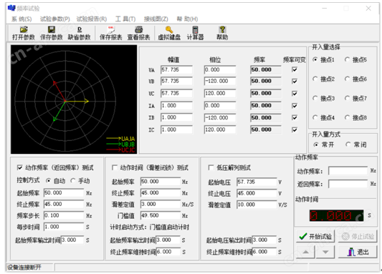Click 起始电压 field showing 57.735
The height and width of the screenshot is (274, 382).
click(257, 182)
